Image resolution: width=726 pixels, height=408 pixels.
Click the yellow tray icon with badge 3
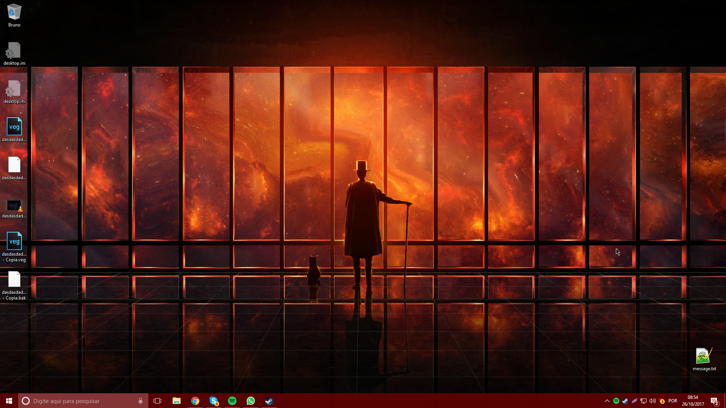tap(662, 401)
